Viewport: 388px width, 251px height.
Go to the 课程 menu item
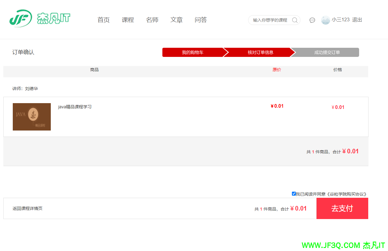pos(128,20)
